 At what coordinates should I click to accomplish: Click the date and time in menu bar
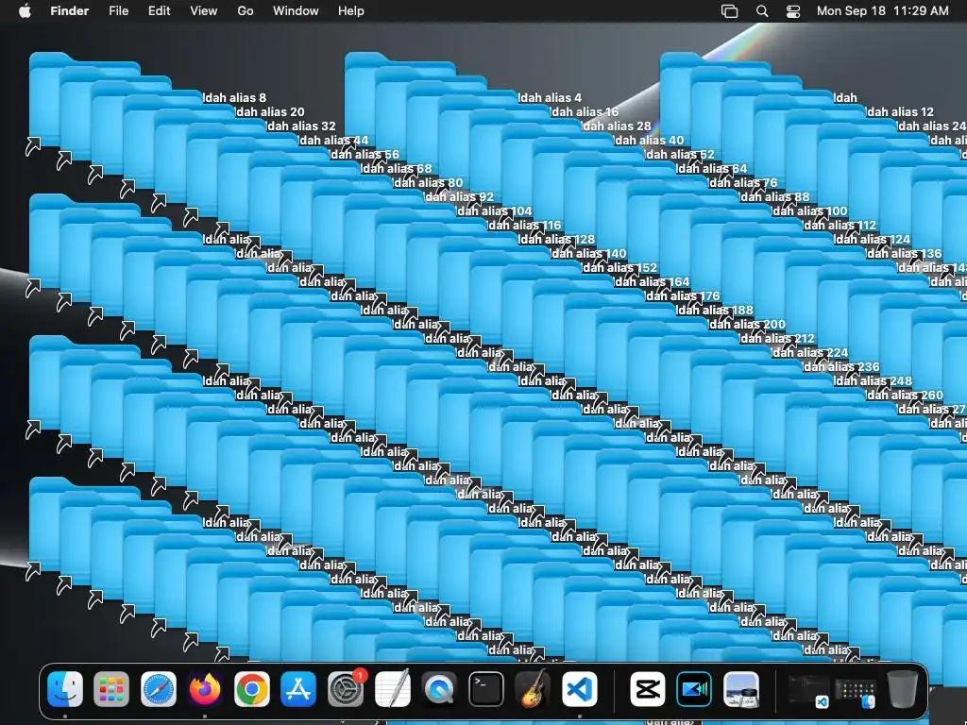(x=883, y=11)
